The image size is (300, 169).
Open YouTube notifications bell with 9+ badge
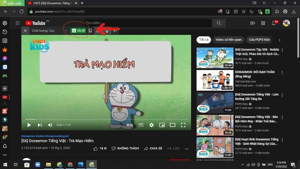pos(274,23)
